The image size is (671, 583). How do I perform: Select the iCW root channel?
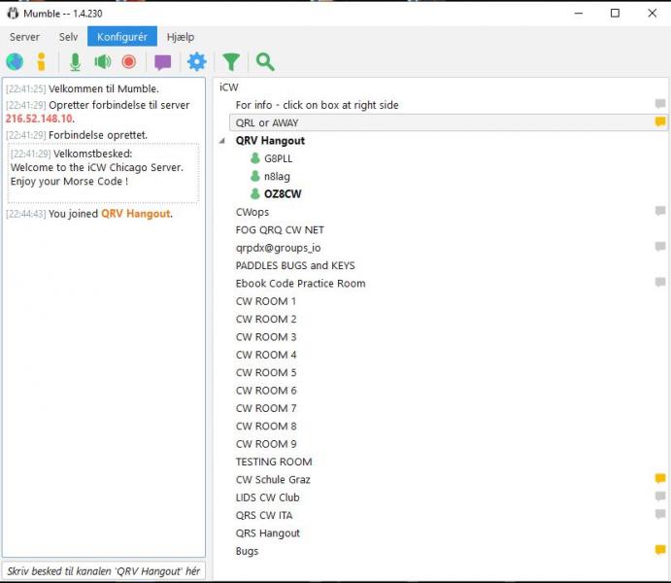(229, 87)
